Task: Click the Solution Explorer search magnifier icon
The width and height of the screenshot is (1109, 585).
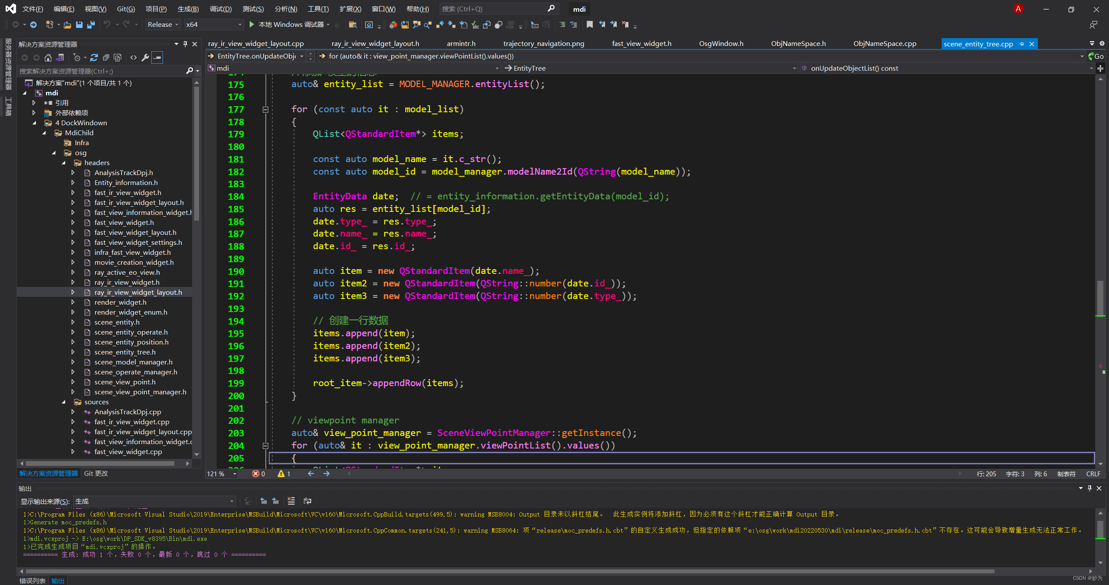Action: click(x=189, y=71)
